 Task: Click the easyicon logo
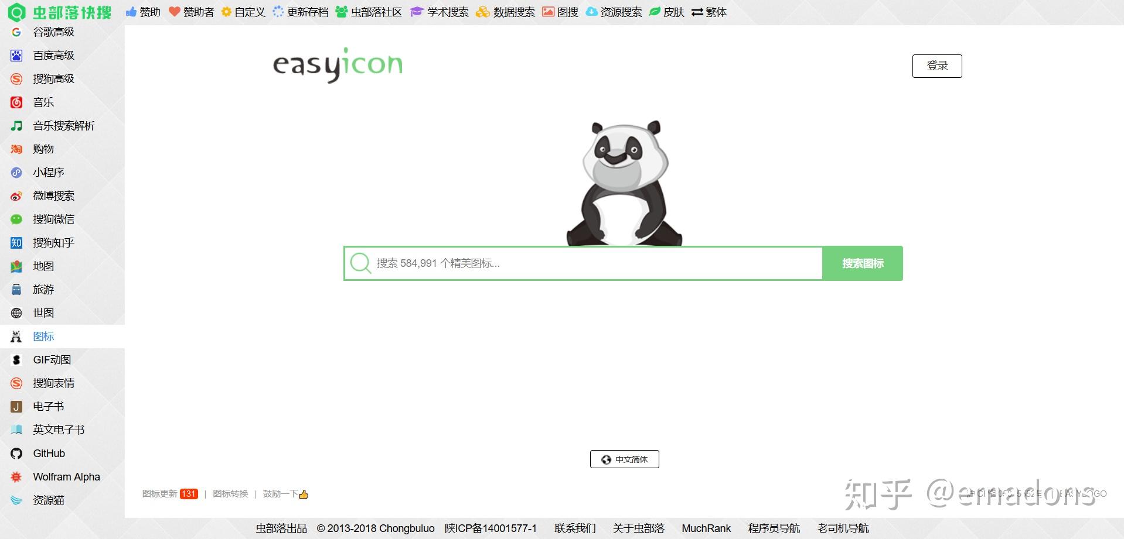[338, 64]
